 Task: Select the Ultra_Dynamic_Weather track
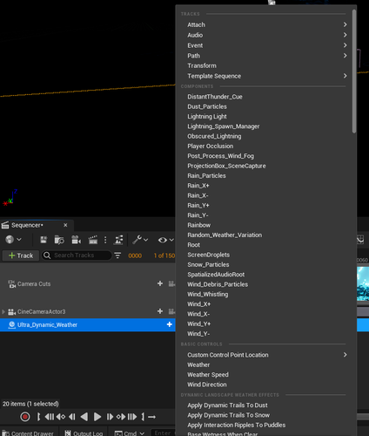tap(87, 324)
